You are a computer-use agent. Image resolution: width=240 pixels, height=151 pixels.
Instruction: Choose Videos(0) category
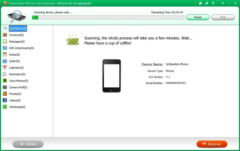click(15, 100)
